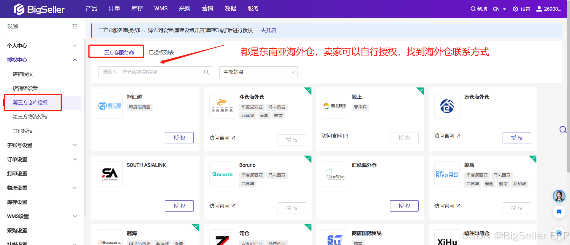Open settings gear in top bar
This screenshot has width=570, height=245.
[515, 9]
